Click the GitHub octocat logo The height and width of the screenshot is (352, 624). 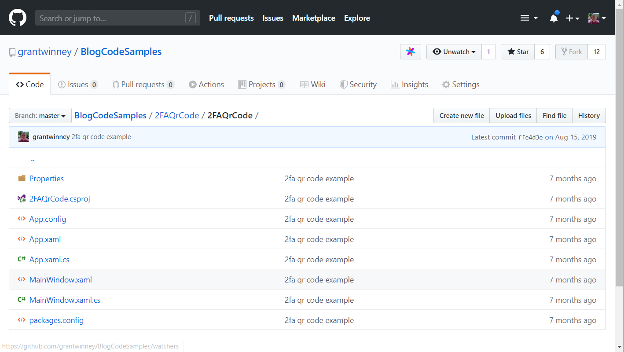pos(18,18)
